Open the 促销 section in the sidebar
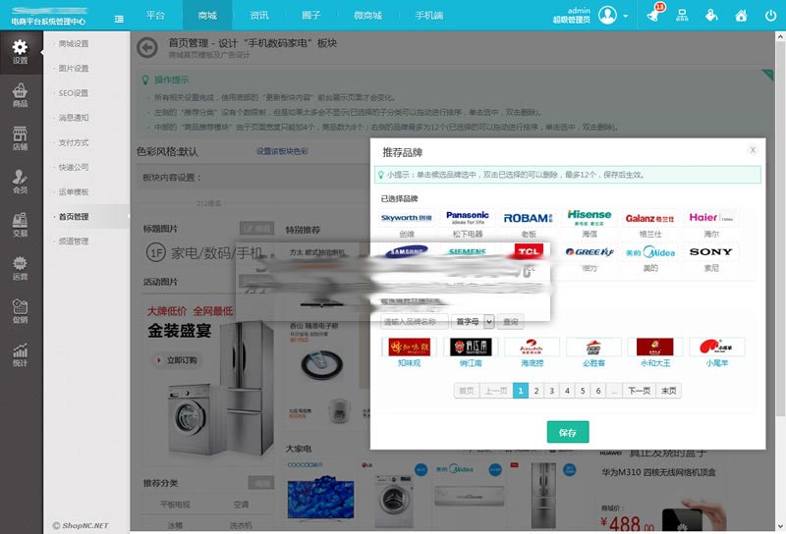 (20, 311)
